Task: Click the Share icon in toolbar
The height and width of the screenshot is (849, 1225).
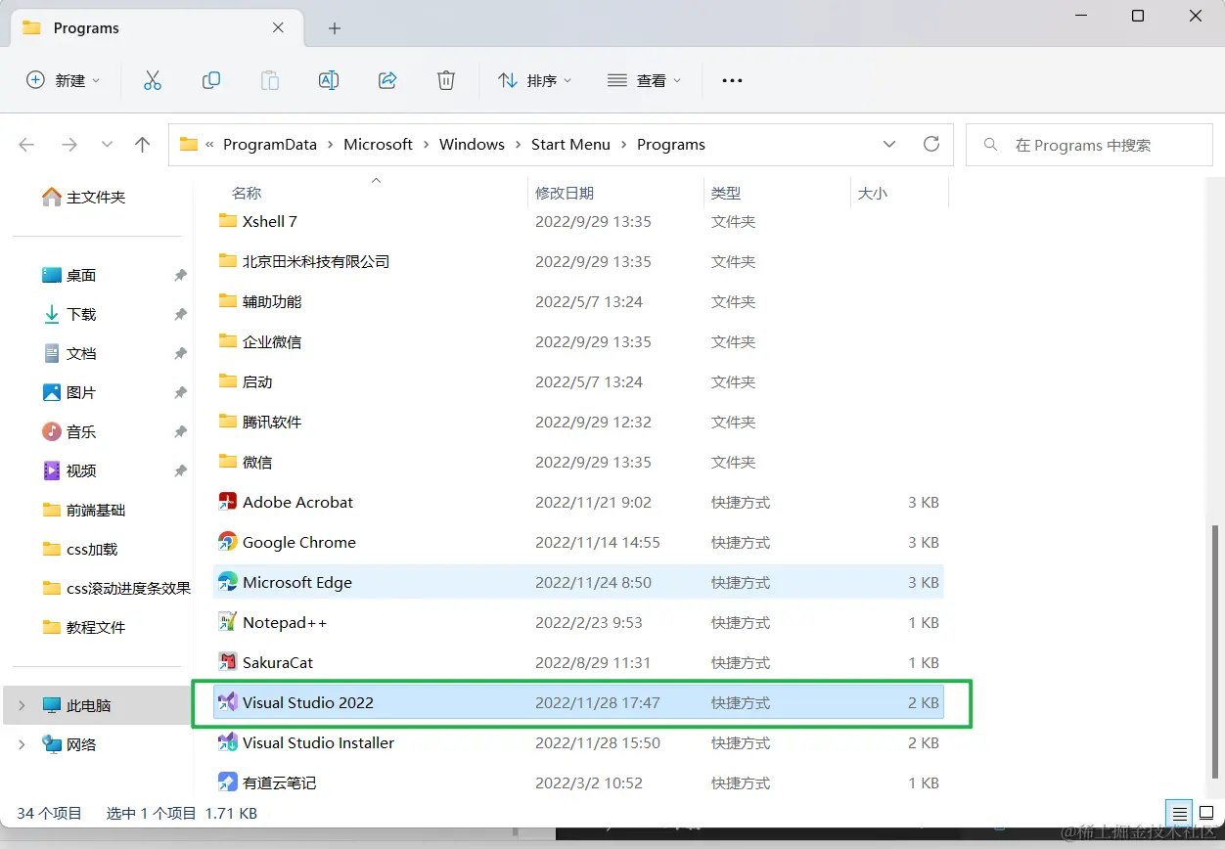Action: tap(387, 80)
